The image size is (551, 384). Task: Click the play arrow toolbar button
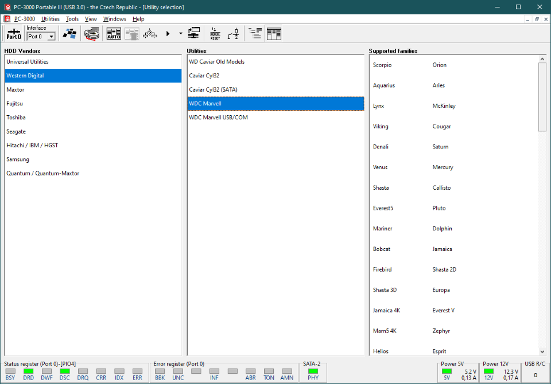pyautogui.click(x=168, y=34)
